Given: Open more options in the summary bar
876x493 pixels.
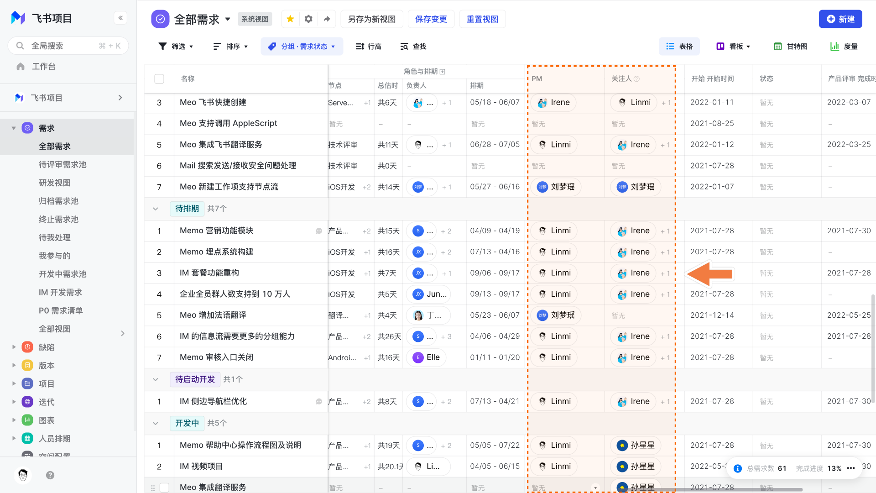Looking at the screenshot, I should pyautogui.click(x=851, y=468).
